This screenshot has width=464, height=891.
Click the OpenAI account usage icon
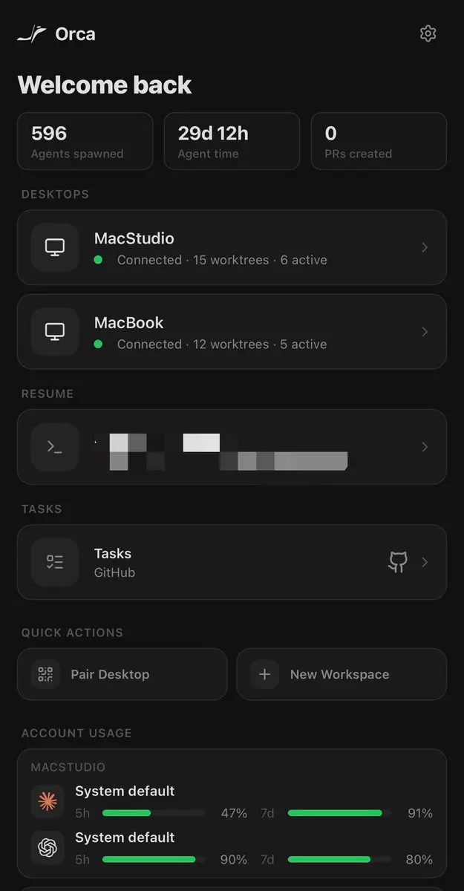[48, 848]
